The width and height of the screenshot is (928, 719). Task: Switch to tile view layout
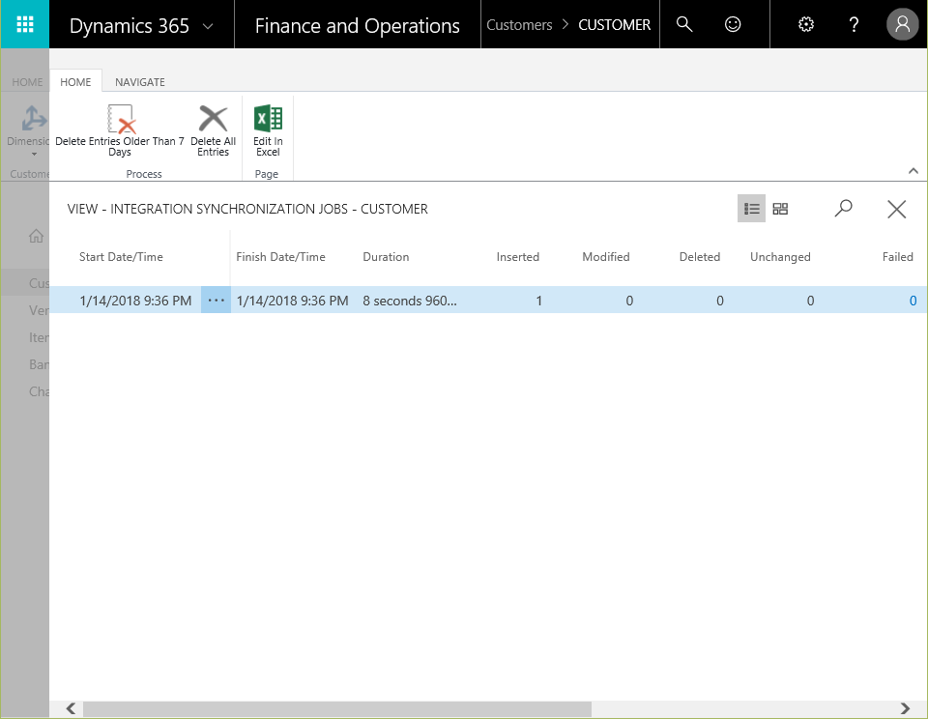780,209
